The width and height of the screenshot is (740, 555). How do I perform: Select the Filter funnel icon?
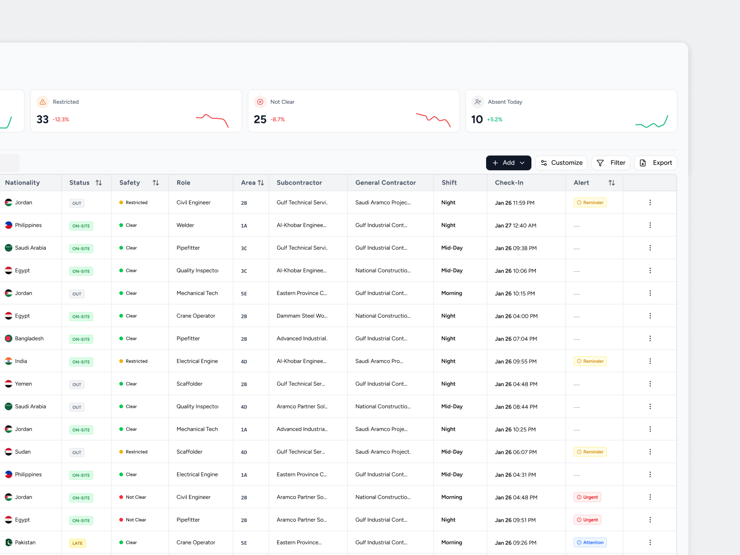point(599,163)
